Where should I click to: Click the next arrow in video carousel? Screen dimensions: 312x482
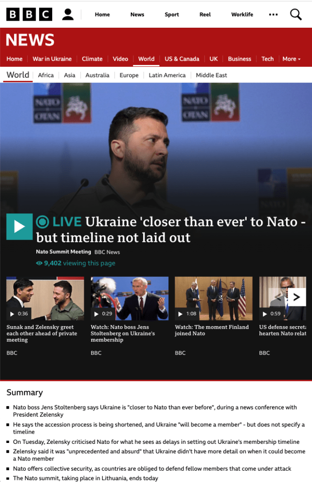coord(296,297)
